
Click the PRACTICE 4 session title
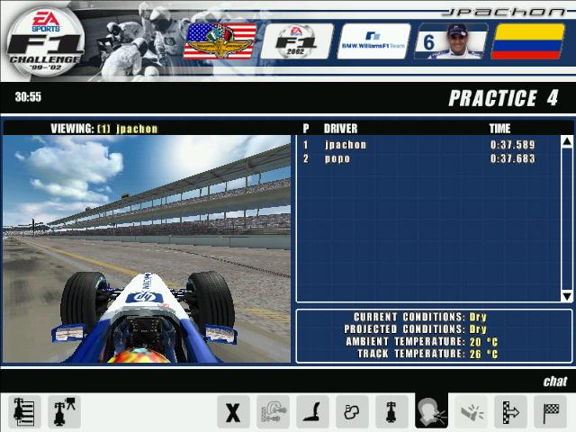tap(504, 98)
